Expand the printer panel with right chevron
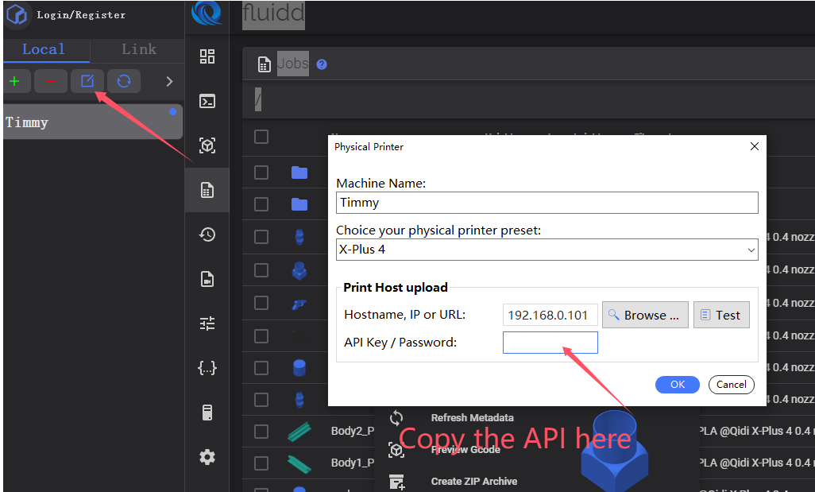Screen dimensions: 815x492 pyautogui.click(x=168, y=80)
